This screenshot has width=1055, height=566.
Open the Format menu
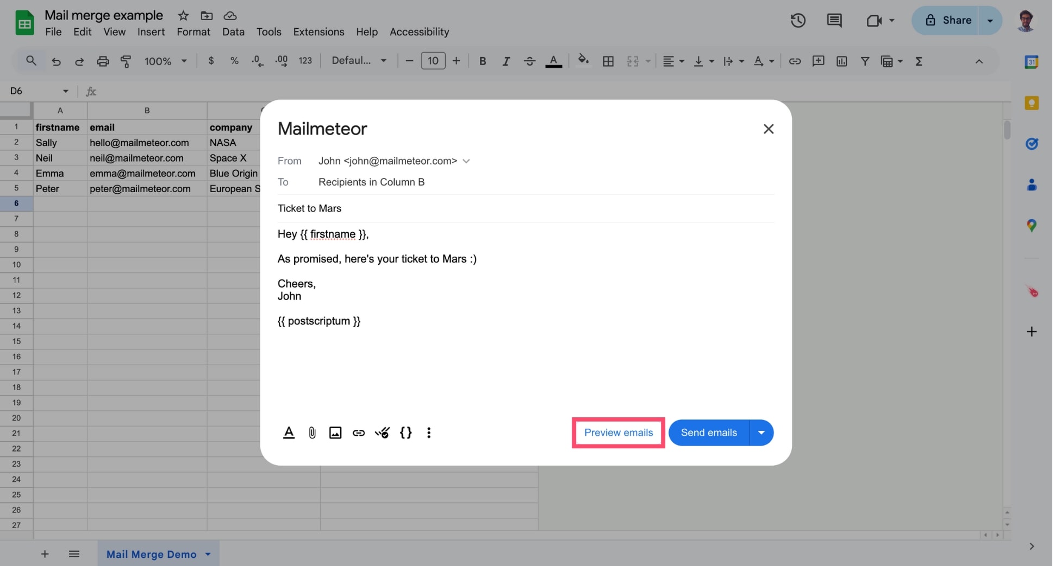[x=193, y=32]
